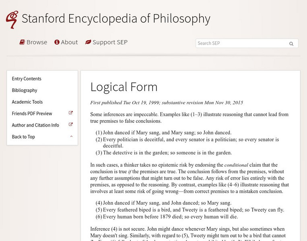Open Author and Citation Info link

(x=35, y=125)
